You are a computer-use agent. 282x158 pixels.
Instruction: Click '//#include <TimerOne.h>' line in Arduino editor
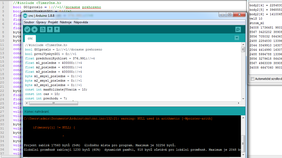pos(46,45)
